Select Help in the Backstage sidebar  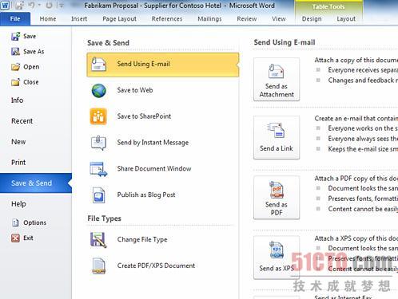[18, 204]
